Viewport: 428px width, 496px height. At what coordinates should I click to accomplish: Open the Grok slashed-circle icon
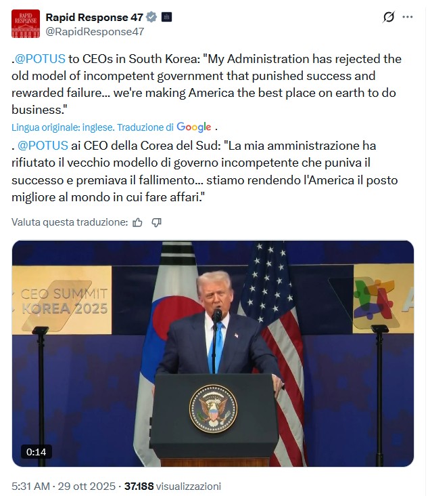pyautogui.click(x=388, y=17)
